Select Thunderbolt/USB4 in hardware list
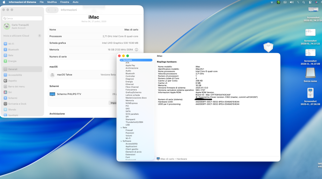This screenshot has width=322, height=179. point(134,122)
